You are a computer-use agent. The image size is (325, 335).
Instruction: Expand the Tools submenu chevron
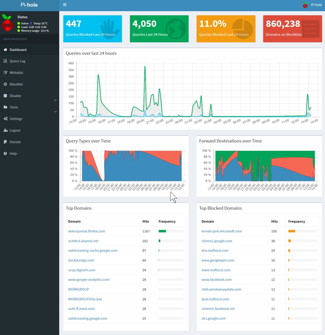[56, 112]
